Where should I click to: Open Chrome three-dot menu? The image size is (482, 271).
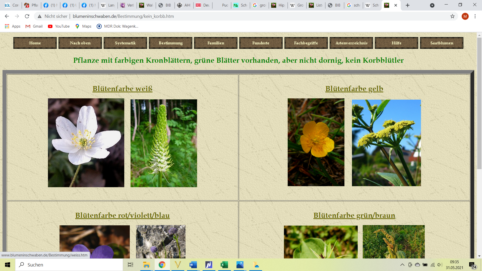click(475, 16)
